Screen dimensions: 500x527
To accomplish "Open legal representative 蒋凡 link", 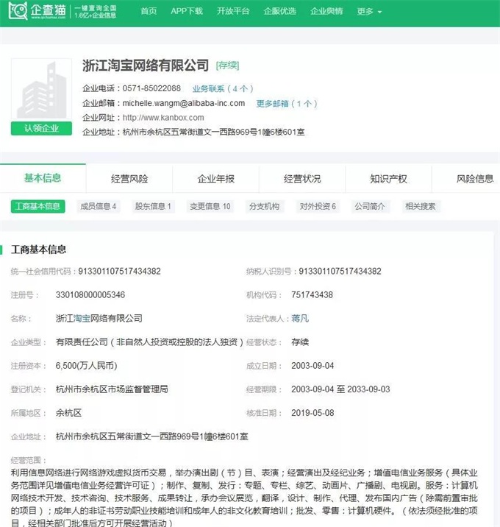I will (x=300, y=318).
